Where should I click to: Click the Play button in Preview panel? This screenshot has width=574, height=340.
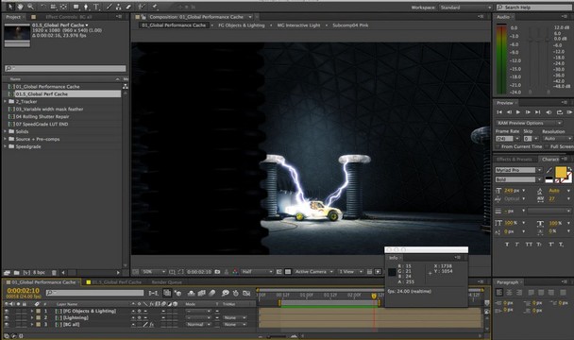[x=518, y=112]
